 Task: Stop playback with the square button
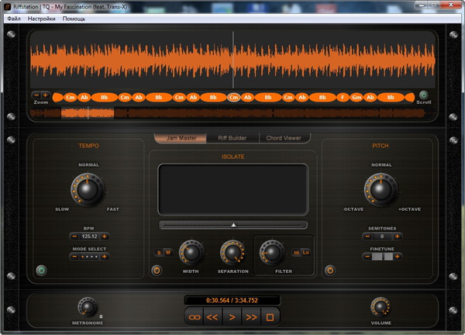coord(270,317)
